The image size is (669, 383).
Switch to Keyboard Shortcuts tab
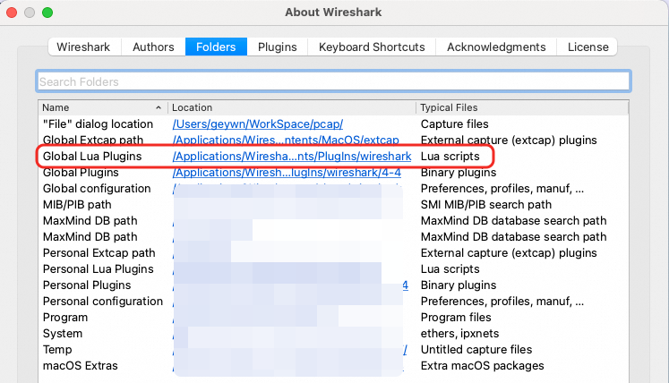tap(372, 47)
